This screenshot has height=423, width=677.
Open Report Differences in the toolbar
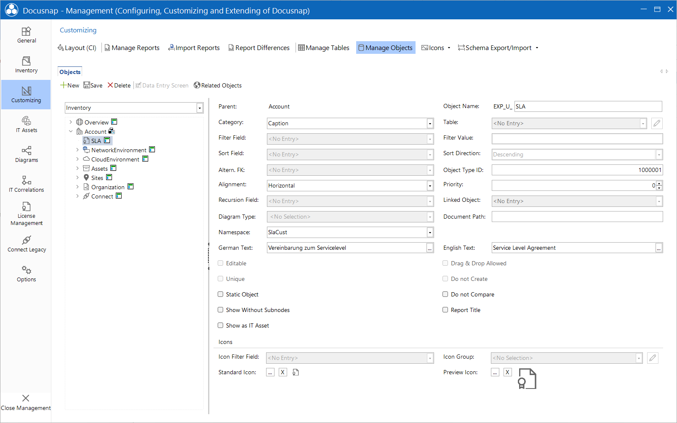tap(259, 48)
